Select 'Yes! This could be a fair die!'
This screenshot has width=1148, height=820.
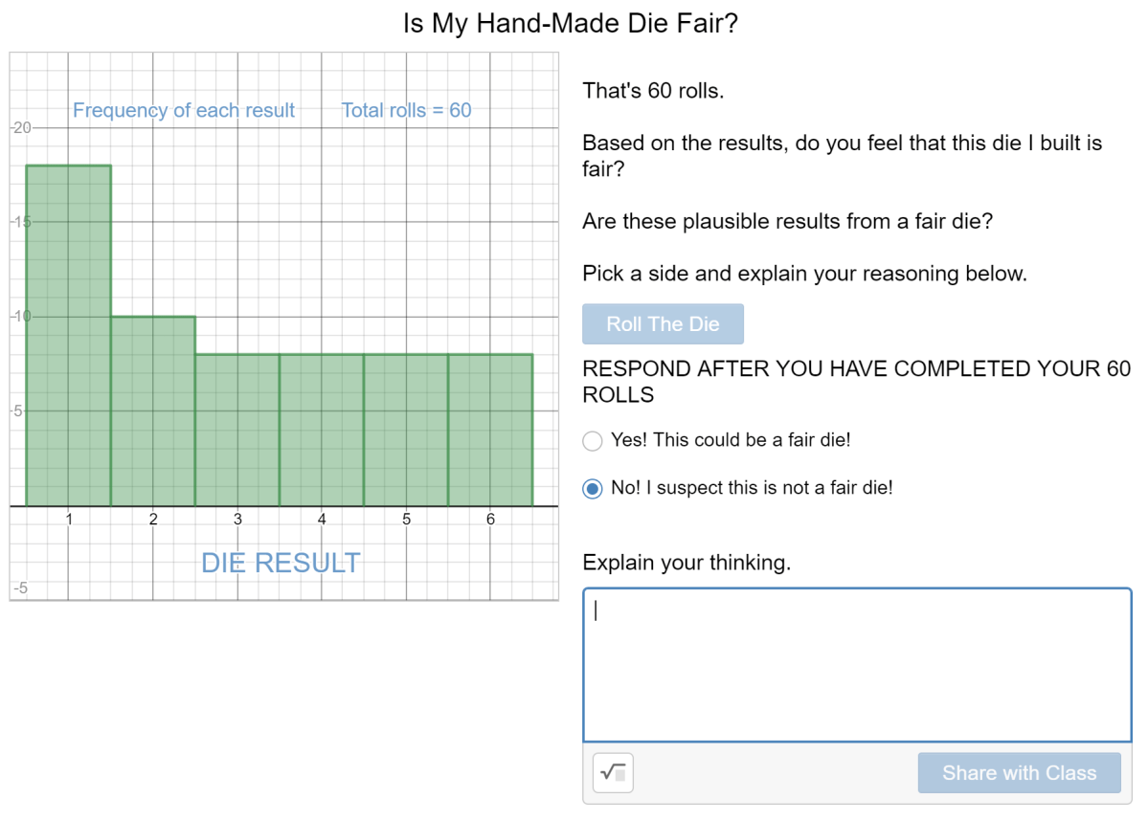click(x=593, y=440)
